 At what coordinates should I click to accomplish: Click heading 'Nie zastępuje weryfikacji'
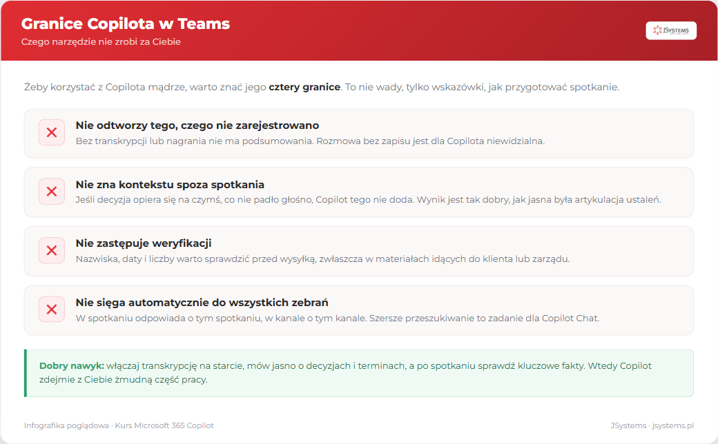pyautogui.click(x=144, y=243)
